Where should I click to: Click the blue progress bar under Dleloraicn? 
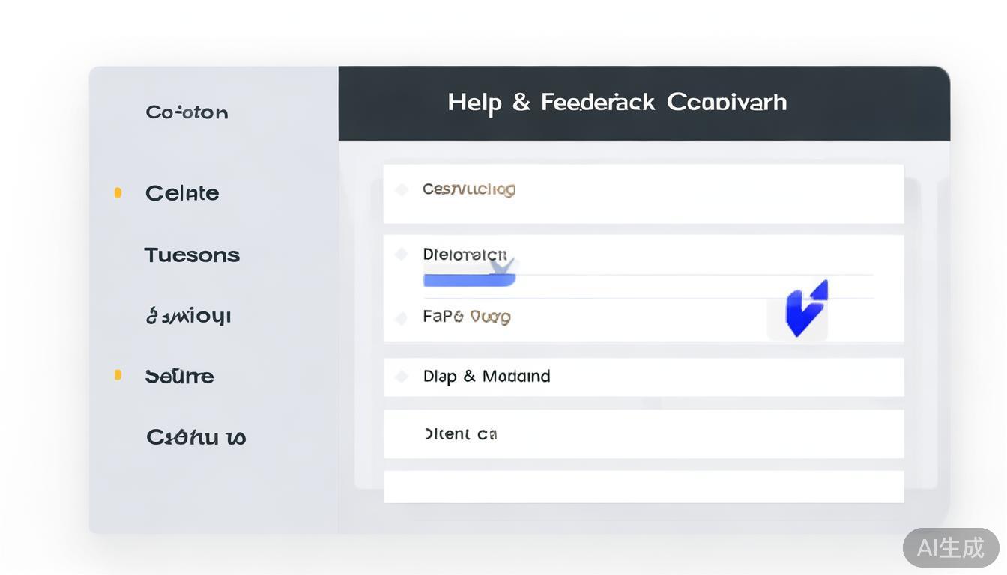(468, 281)
